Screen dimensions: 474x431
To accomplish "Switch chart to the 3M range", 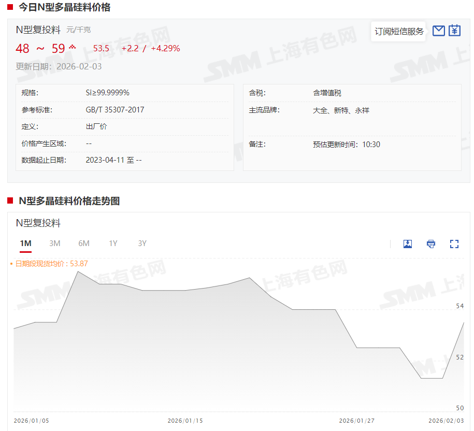I will (x=55, y=243).
